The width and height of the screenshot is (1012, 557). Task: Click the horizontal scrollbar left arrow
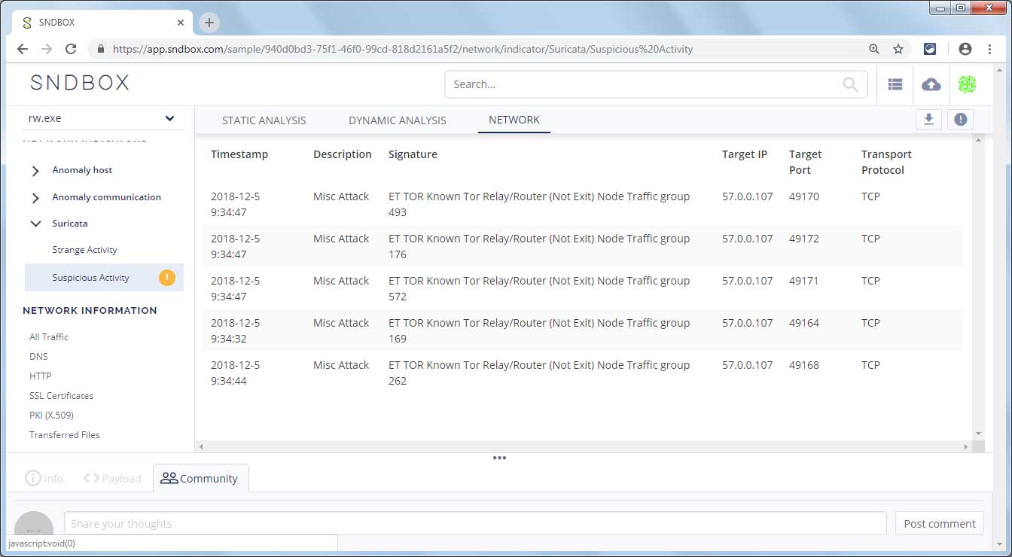[x=201, y=446]
